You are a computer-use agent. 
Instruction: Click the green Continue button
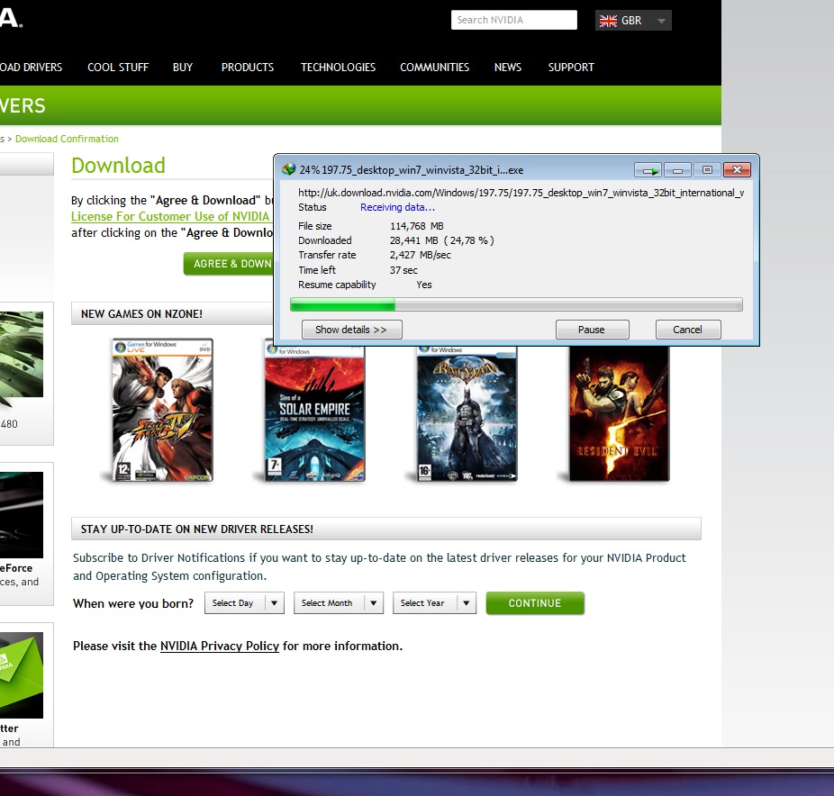(x=535, y=603)
